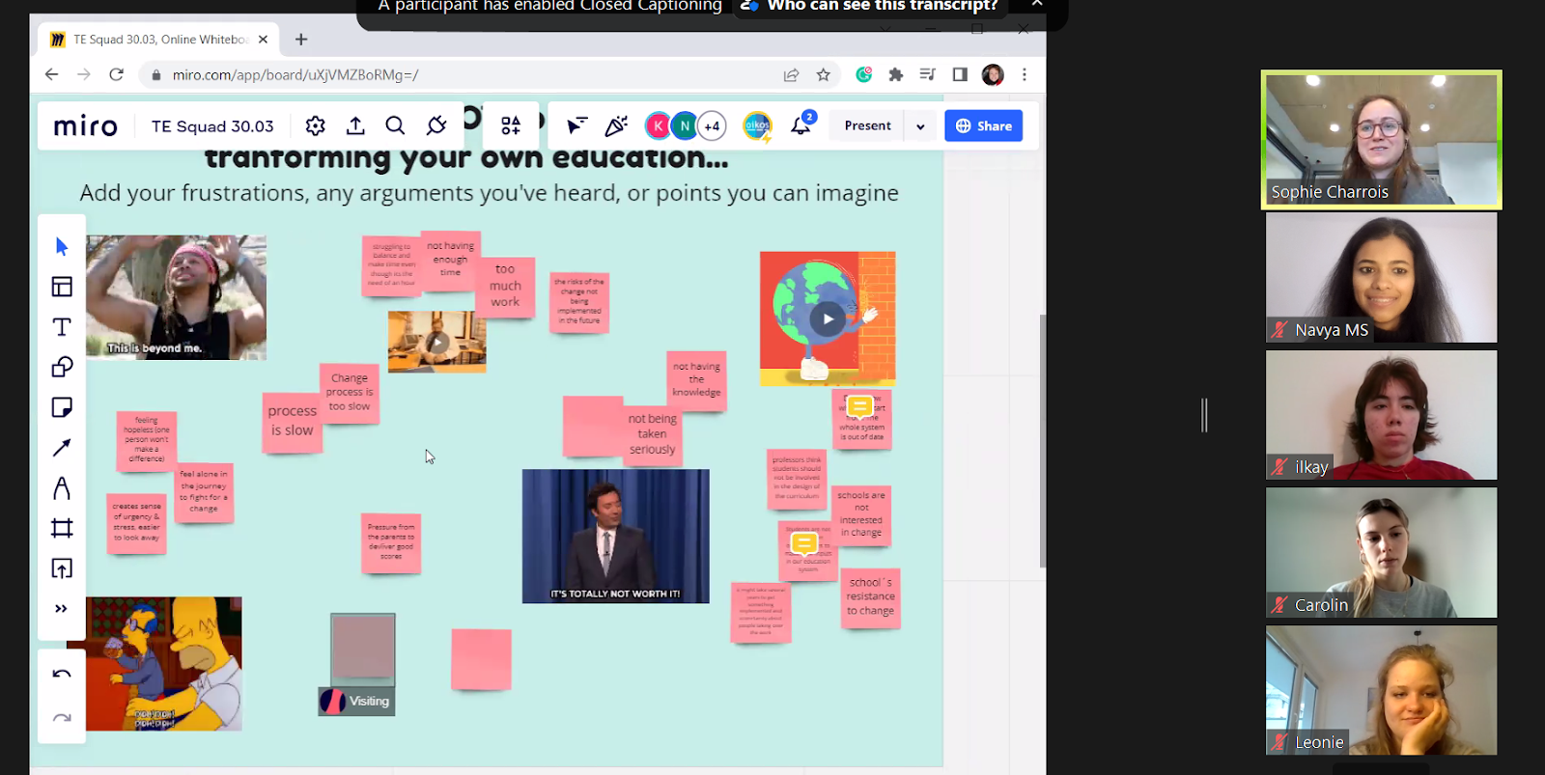The image size is (1545, 775).
Task: Open the Chrome profile avatar
Action: click(993, 74)
